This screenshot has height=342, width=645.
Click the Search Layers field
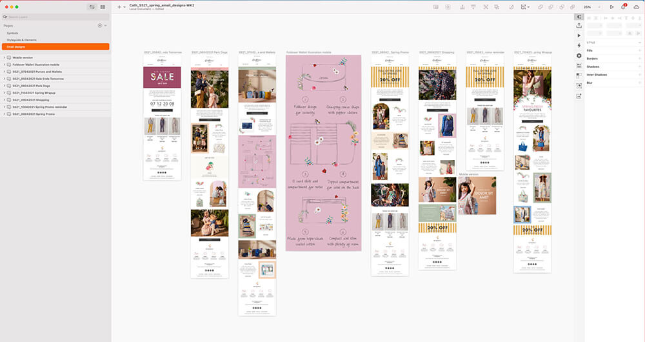55,16
